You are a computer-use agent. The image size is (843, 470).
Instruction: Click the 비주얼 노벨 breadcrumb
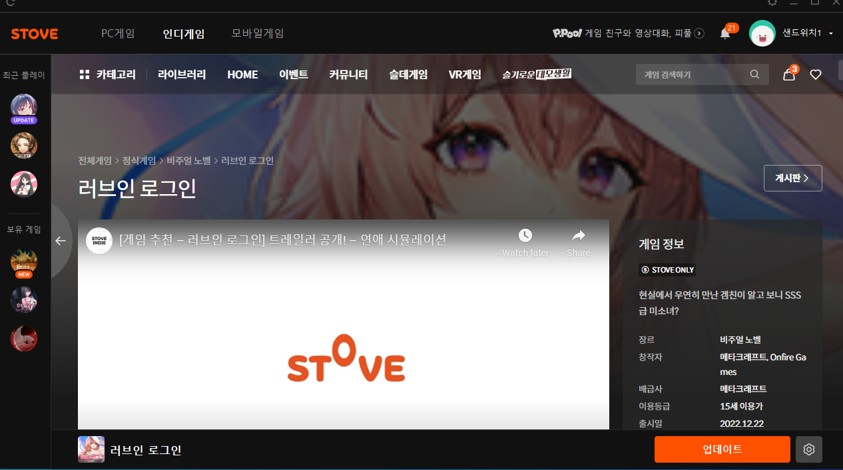(x=188, y=160)
